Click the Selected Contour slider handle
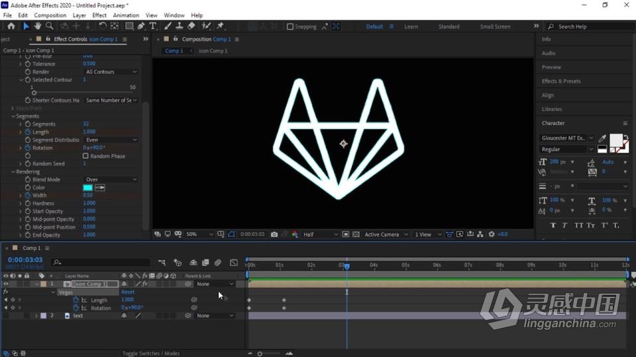Viewport: 636px width, 357px height. (34, 93)
